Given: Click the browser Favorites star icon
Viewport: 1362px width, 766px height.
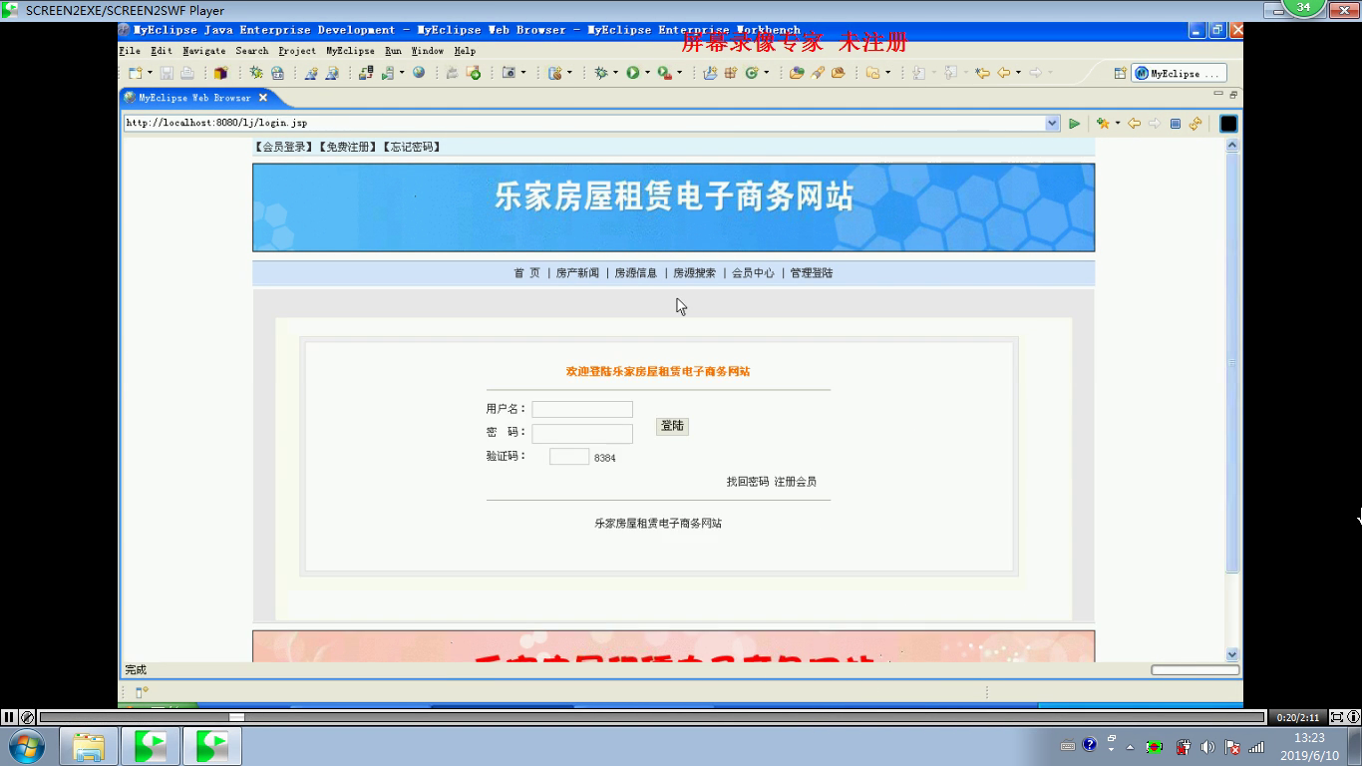Looking at the screenshot, I should (x=1103, y=124).
